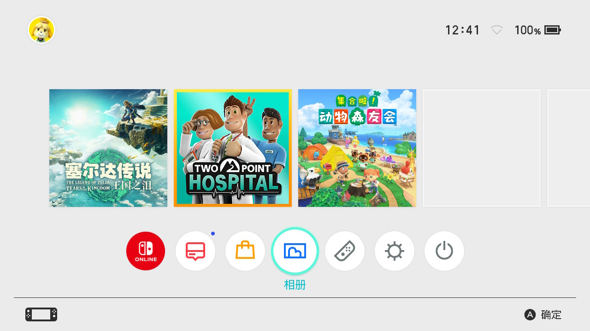This screenshot has width=590, height=331.
Task: Open the Nintendo Switch Online icon
Action: click(146, 251)
